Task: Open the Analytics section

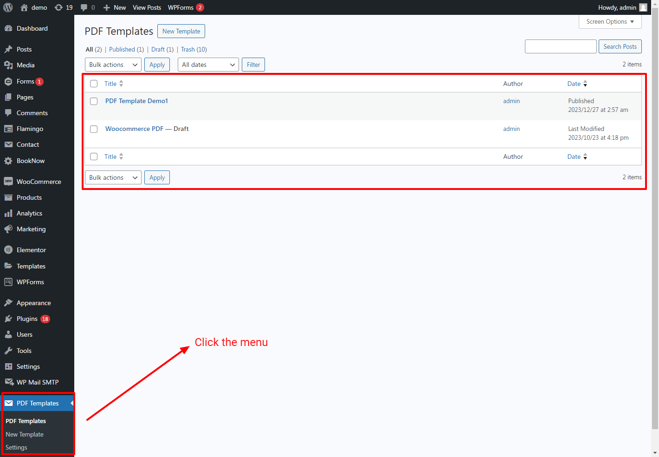Action: click(x=29, y=213)
